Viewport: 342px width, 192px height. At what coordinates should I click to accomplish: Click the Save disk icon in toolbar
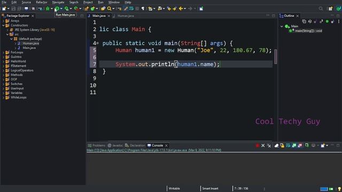click(13, 9)
